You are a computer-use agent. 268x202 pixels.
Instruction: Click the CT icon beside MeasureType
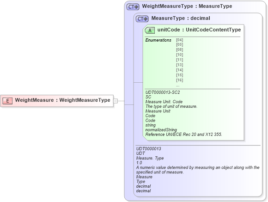[x=142, y=19]
